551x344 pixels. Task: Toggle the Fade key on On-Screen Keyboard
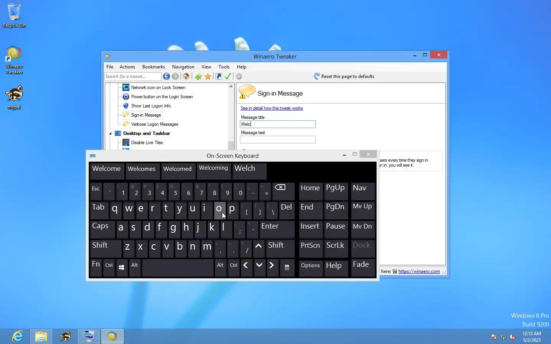point(362,268)
